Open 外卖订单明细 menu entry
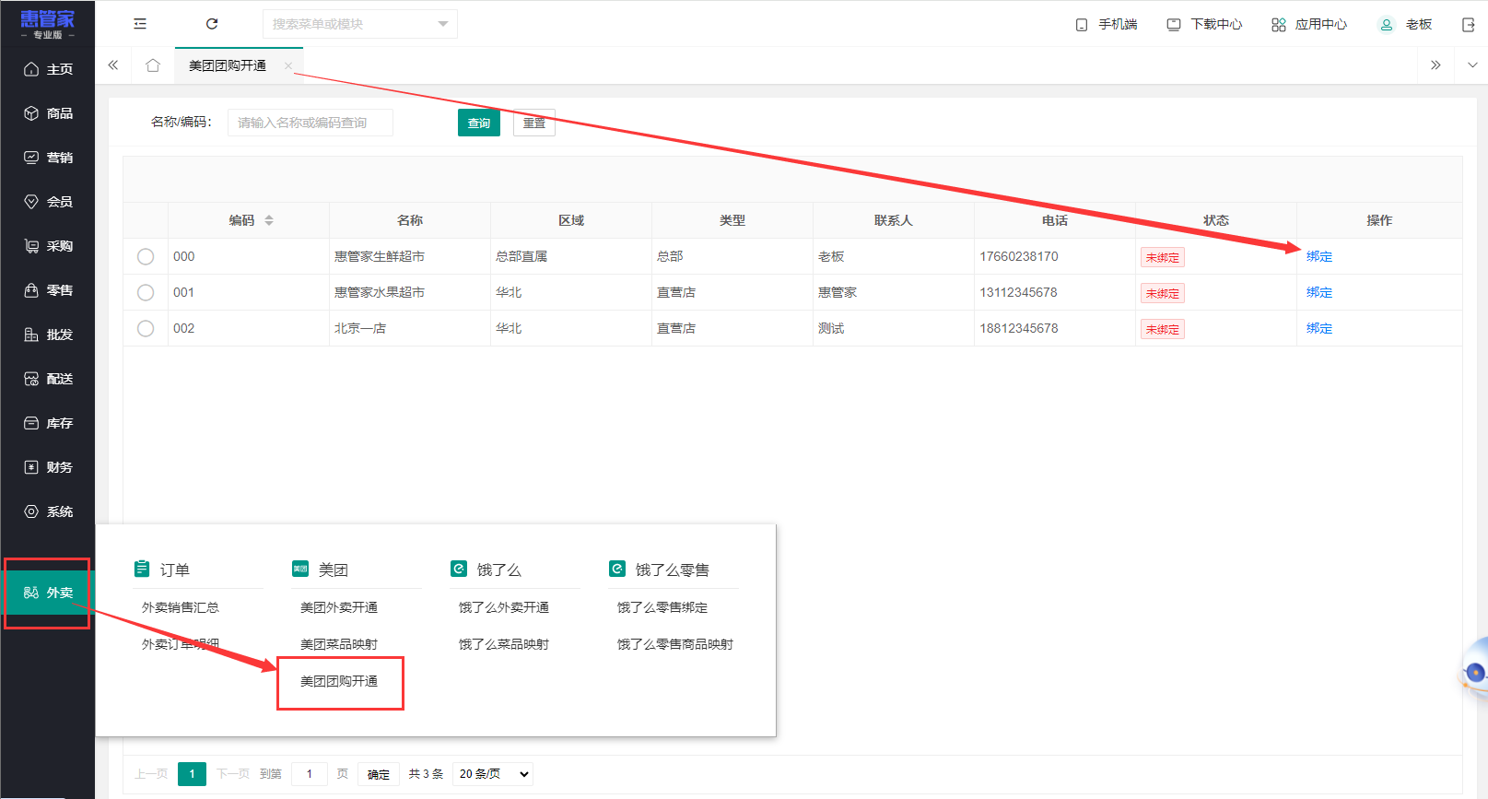 pyautogui.click(x=181, y=644)
